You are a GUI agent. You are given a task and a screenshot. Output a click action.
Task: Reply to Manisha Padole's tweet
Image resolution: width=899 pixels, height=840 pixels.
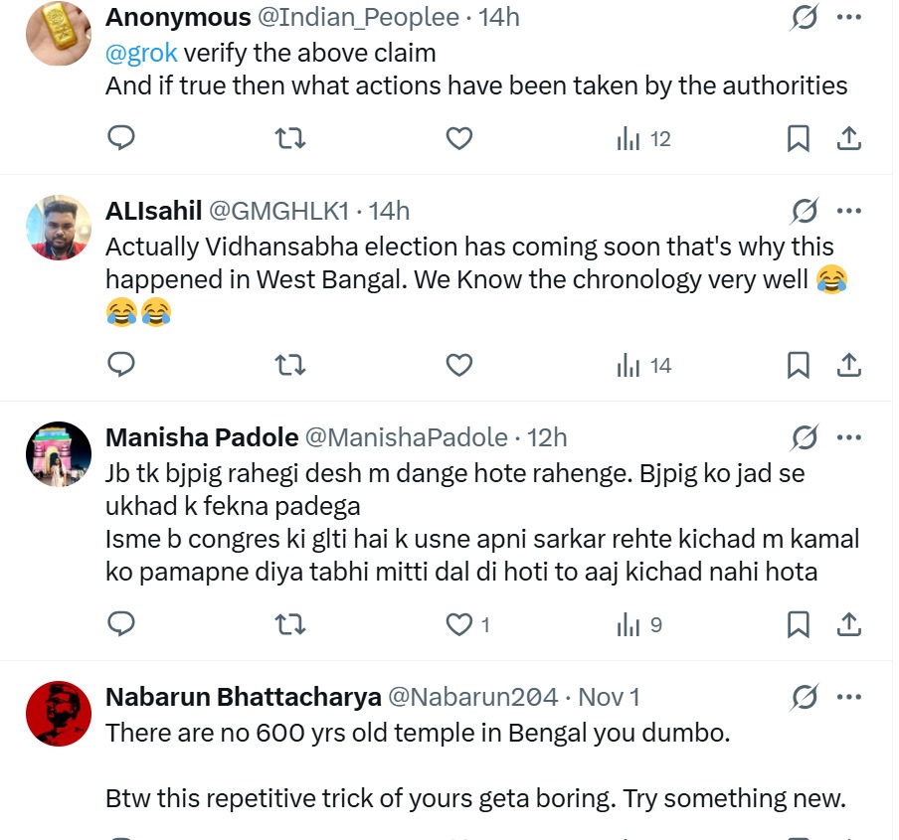point(121,624)
